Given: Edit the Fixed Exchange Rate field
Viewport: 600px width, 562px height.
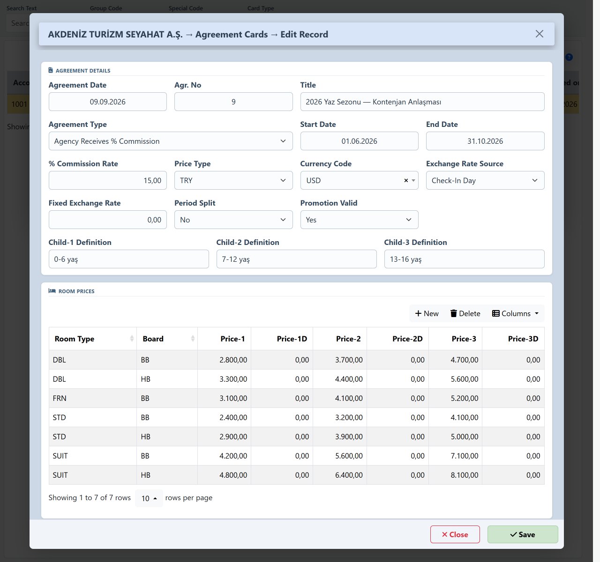Looking at the screenshot, I should click(108, 220).
